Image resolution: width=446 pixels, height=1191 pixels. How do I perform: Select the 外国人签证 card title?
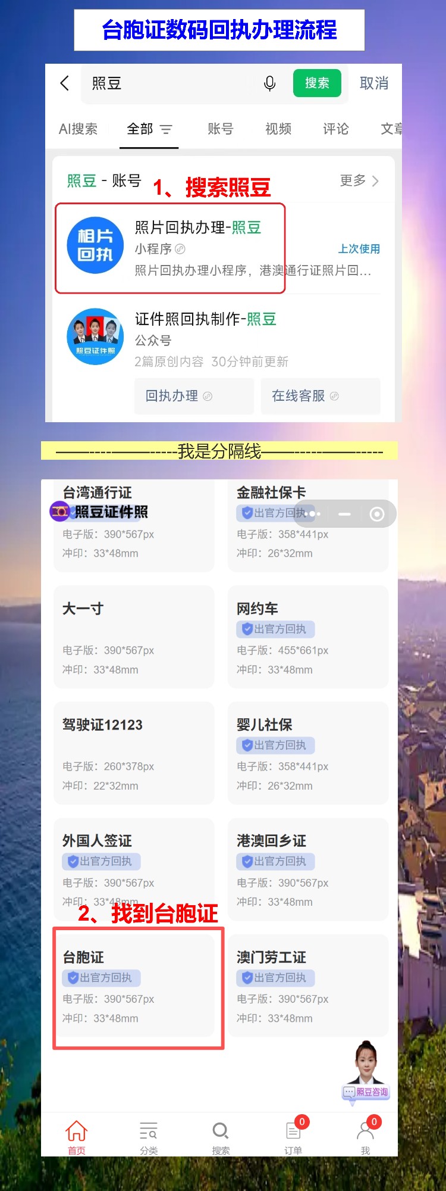pos(97,841)
